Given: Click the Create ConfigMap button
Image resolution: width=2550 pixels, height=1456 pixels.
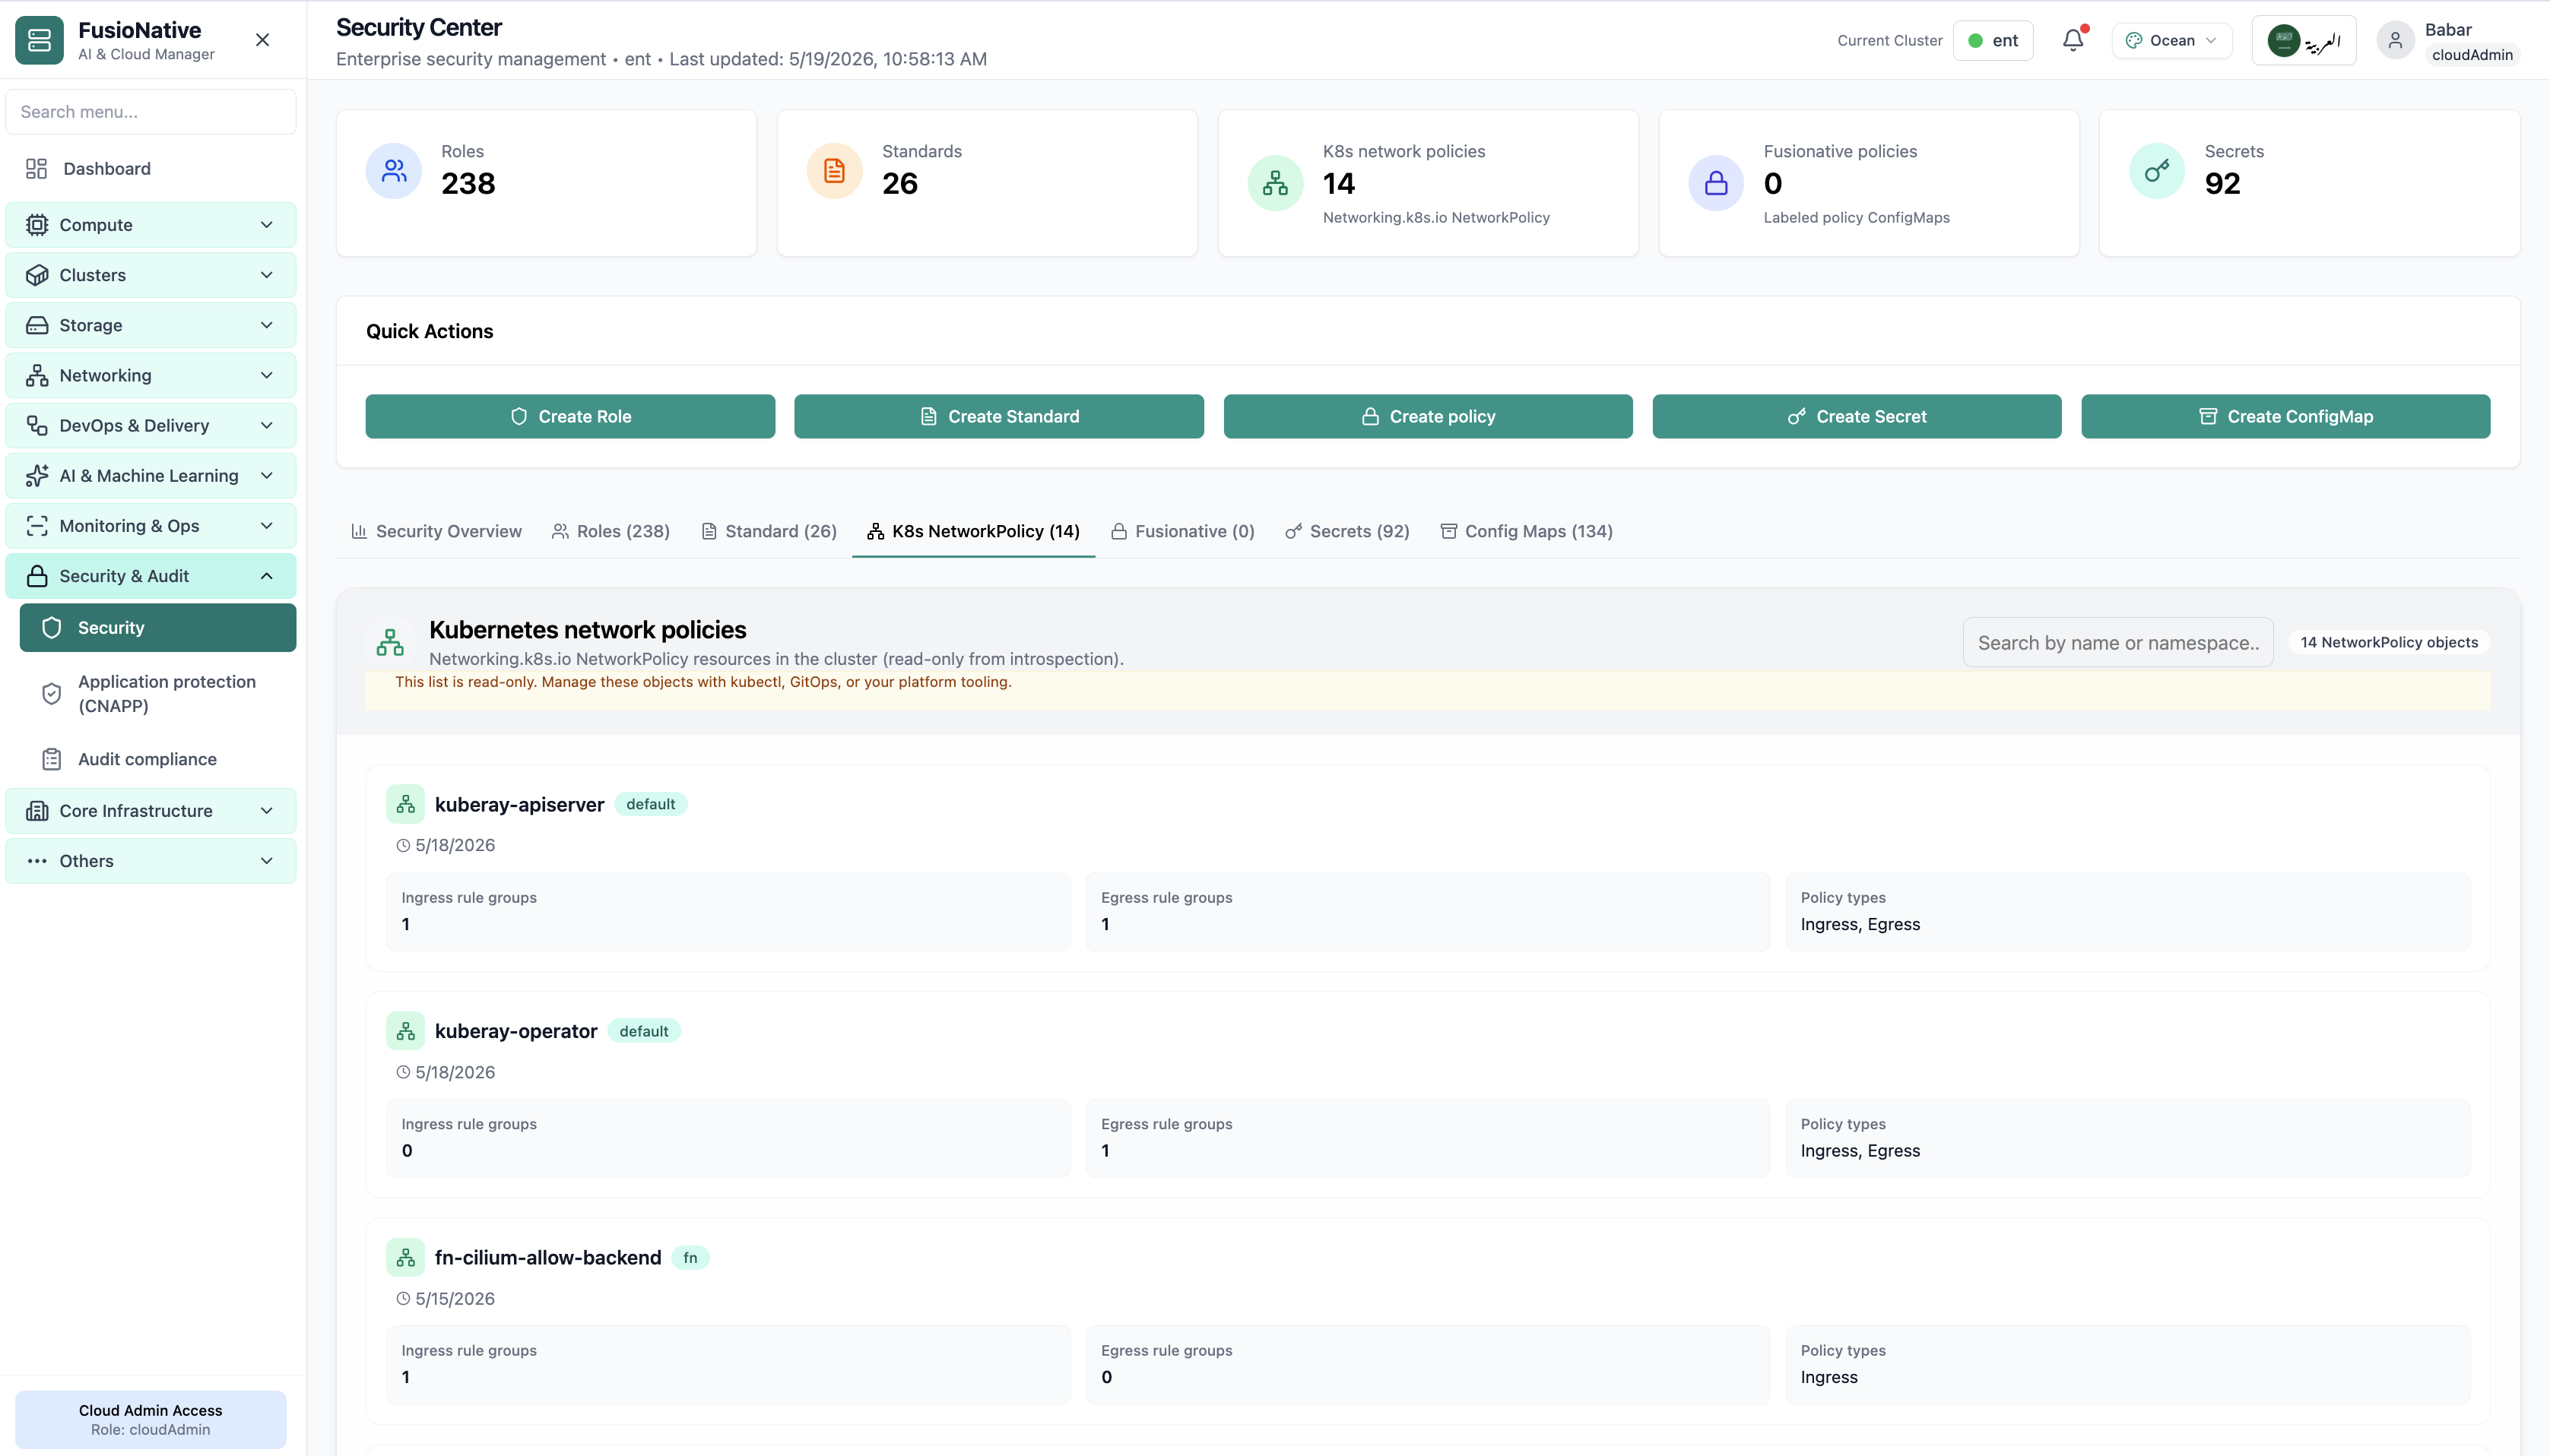Looking at the screenshot, I should pyautogui.click(x=2285, y=416).
